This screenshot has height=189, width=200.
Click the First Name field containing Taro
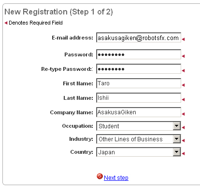[139, 83]
